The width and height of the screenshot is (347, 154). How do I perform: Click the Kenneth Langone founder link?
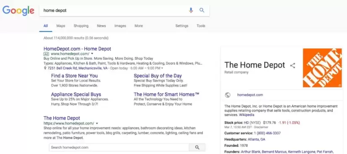point(301,152)
